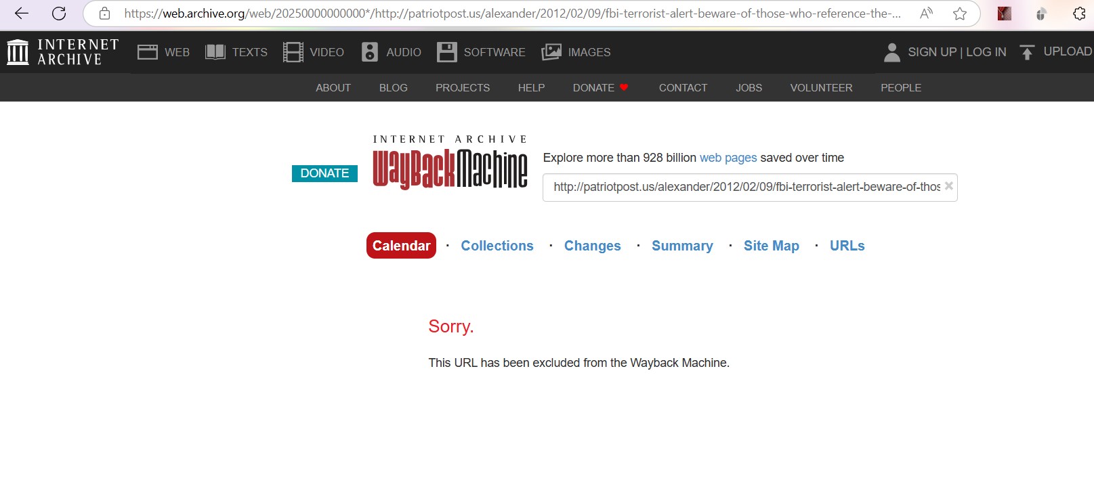
Task: Click the TEXTS label in the navbar
Action: click(250, 52)
